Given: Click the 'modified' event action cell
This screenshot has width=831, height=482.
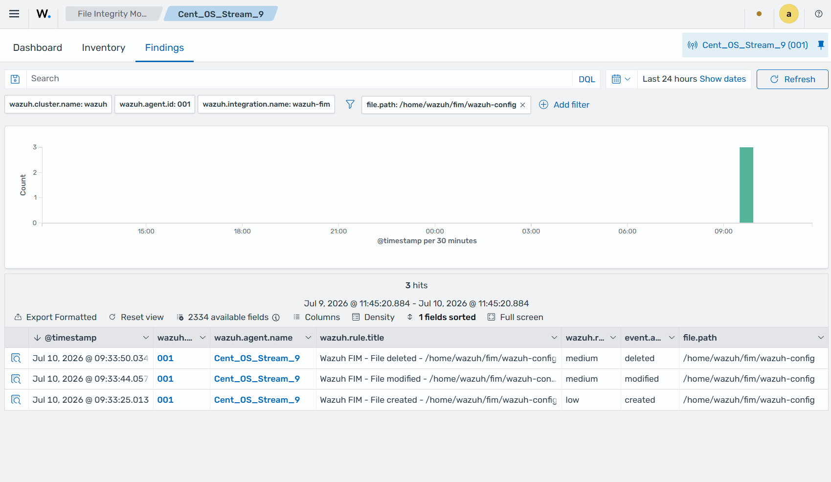Looking at the screenshot, I should coord(650,379).
